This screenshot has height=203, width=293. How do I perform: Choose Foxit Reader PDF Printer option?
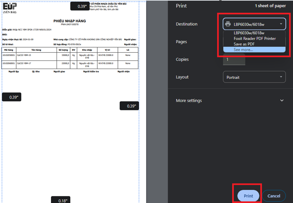pyautogui.click(x=255, y=38)
